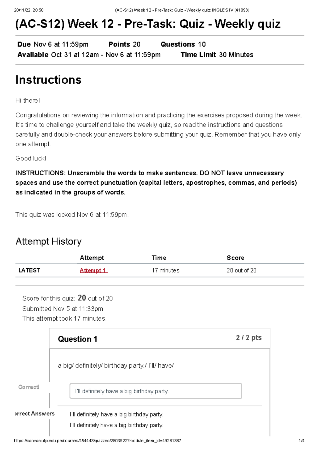Click the Attempt column header

click(x=92, y=258)
